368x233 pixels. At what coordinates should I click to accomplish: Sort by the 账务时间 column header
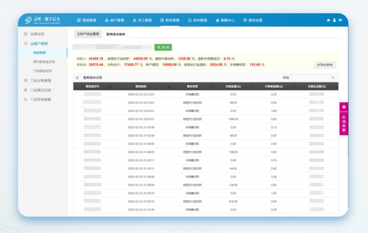[x=141, y=86]
